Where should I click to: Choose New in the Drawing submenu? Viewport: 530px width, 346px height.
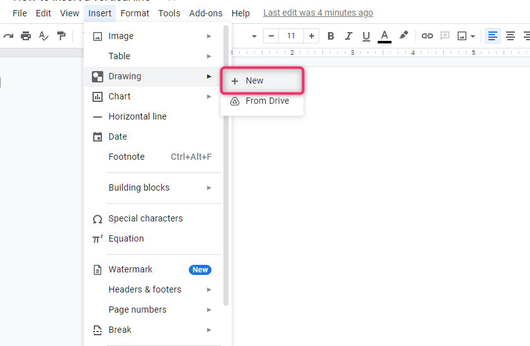(262, 81)
